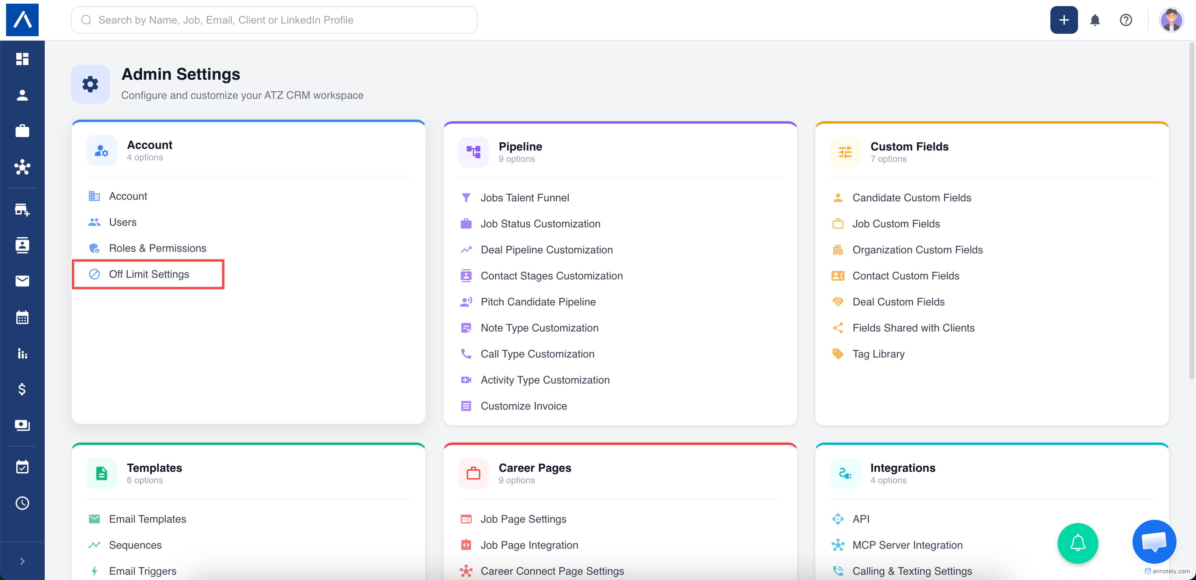This screenshot has height=580, width=1196.
Task: Open the inventory add icon in sidebar
Action: 22,209
